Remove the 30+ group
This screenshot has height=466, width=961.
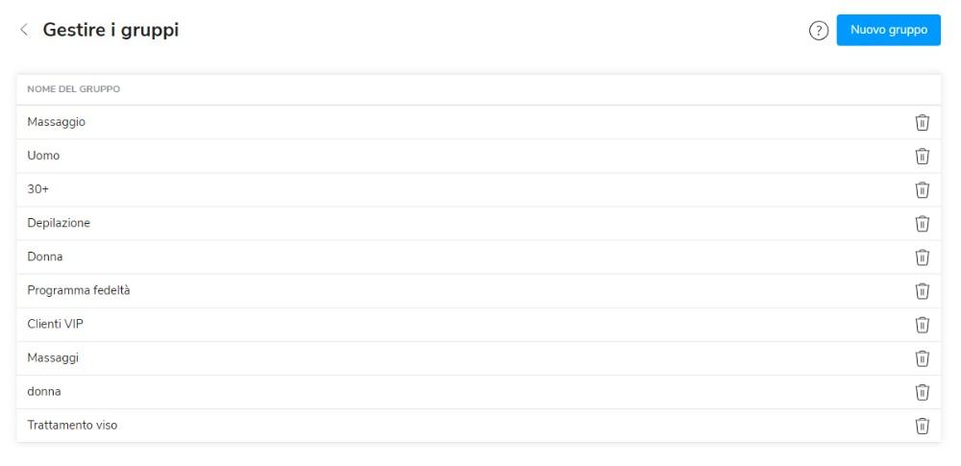922,189
